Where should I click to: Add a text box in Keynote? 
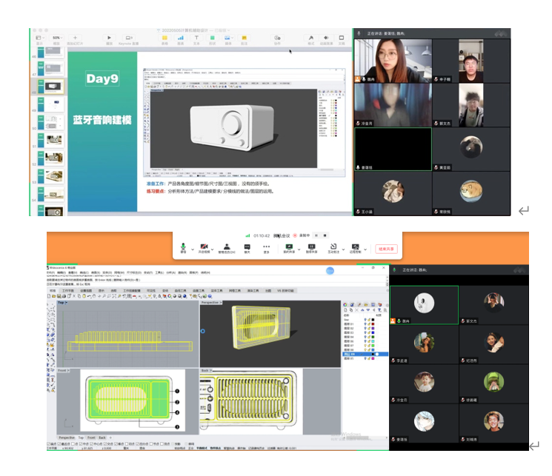196,38
